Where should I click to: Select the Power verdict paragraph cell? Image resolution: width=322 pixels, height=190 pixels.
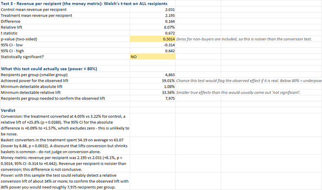tap(65, 181)
